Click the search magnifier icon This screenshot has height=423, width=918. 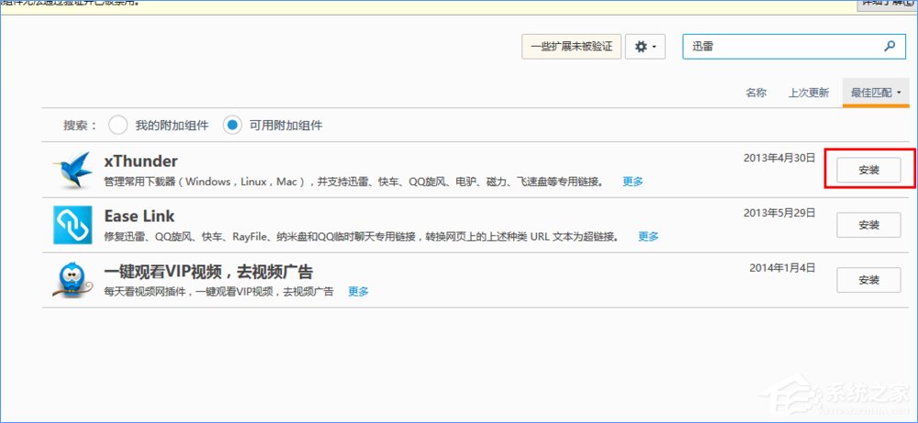[x=889, y=46]
